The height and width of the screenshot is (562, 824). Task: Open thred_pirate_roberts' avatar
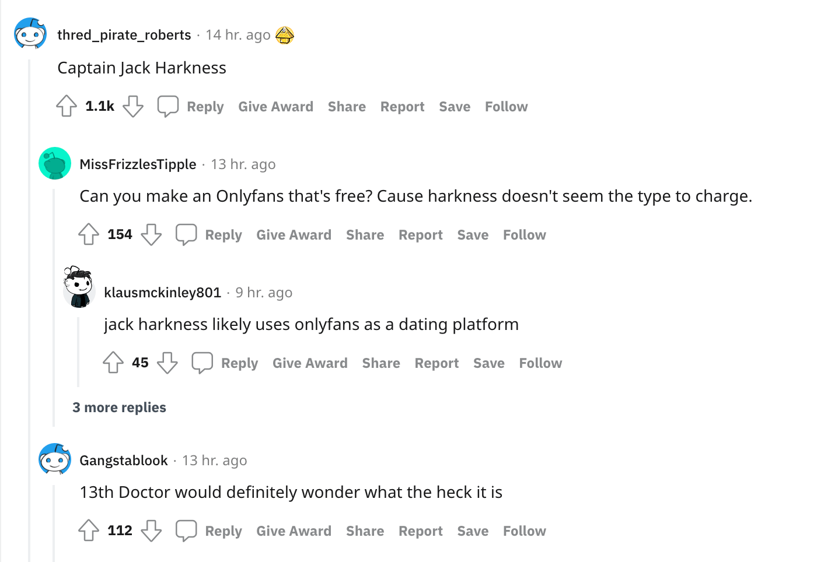[x=30, y=34]
